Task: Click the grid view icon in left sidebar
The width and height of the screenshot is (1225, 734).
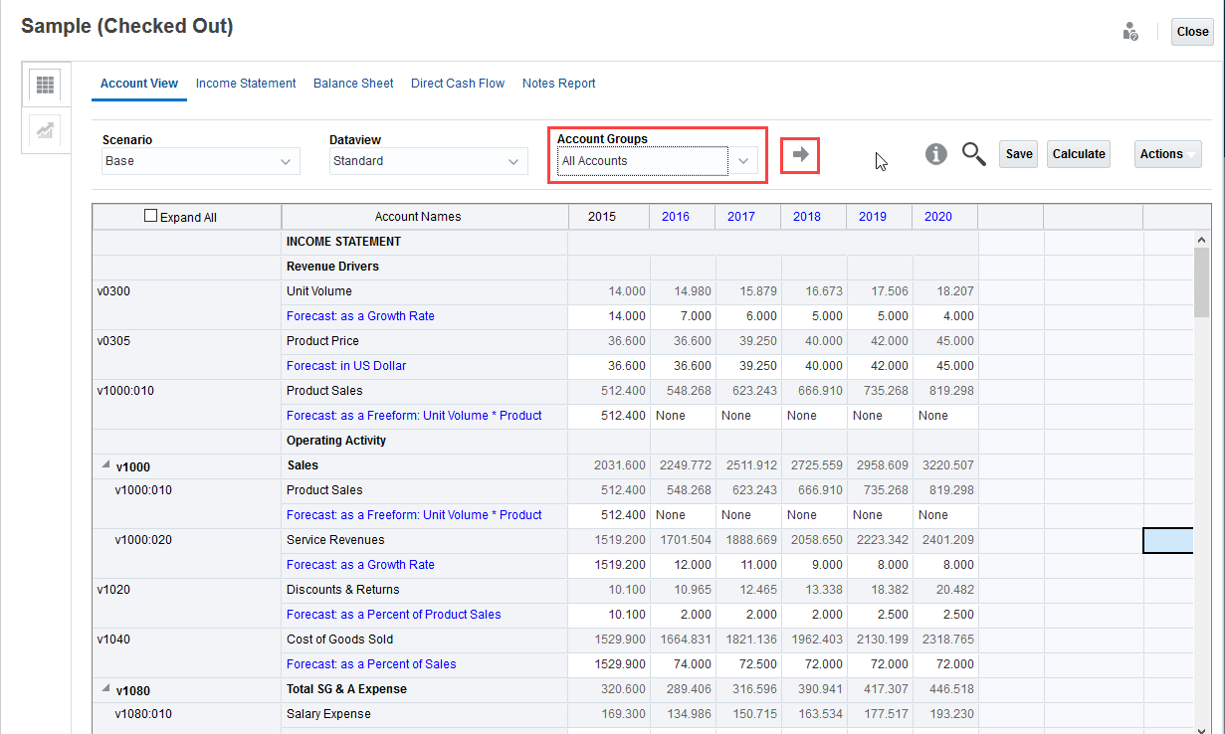Action: (x=45, y=85)
